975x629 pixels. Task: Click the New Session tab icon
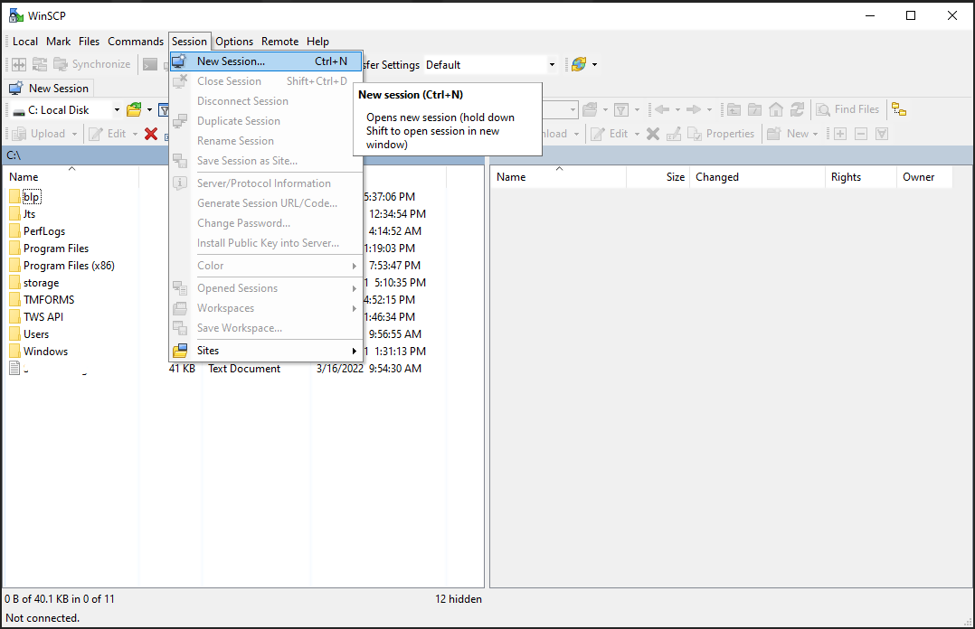pyautogui.click(x=16, y=89)
